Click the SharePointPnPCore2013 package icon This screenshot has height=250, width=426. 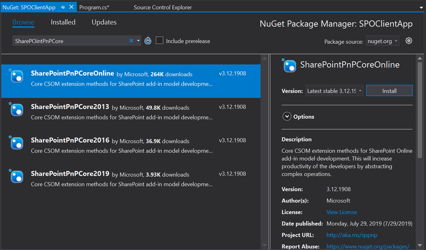[x=17, y=110]
